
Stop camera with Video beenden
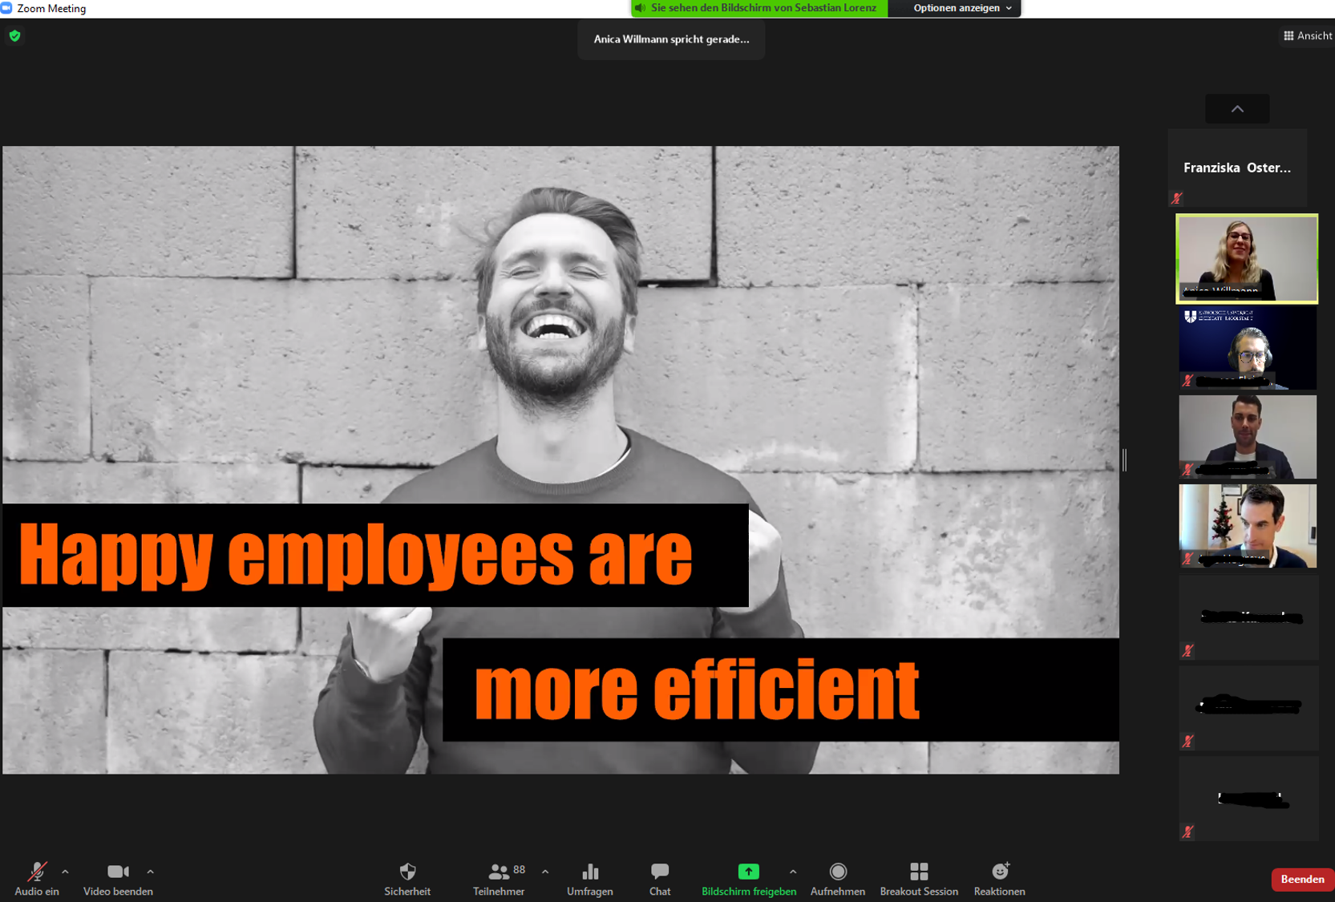118,872
